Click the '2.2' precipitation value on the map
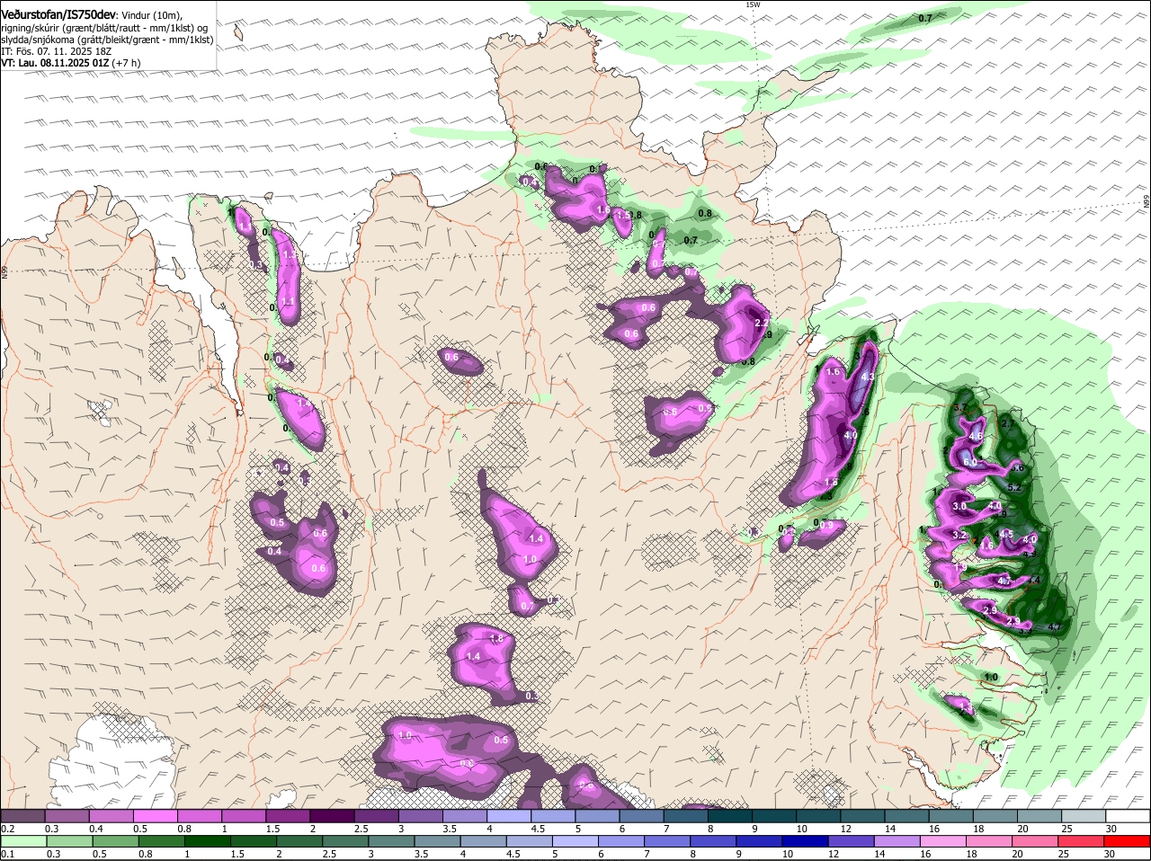Screen dimensions: 1151x861 tap(761, 323)
